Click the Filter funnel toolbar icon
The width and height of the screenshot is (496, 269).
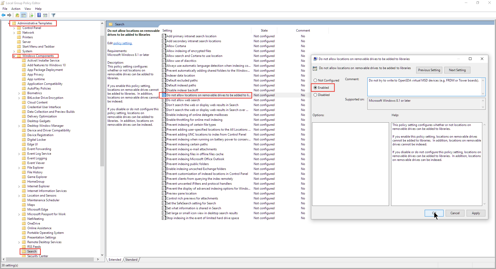(x=53, y=15)
